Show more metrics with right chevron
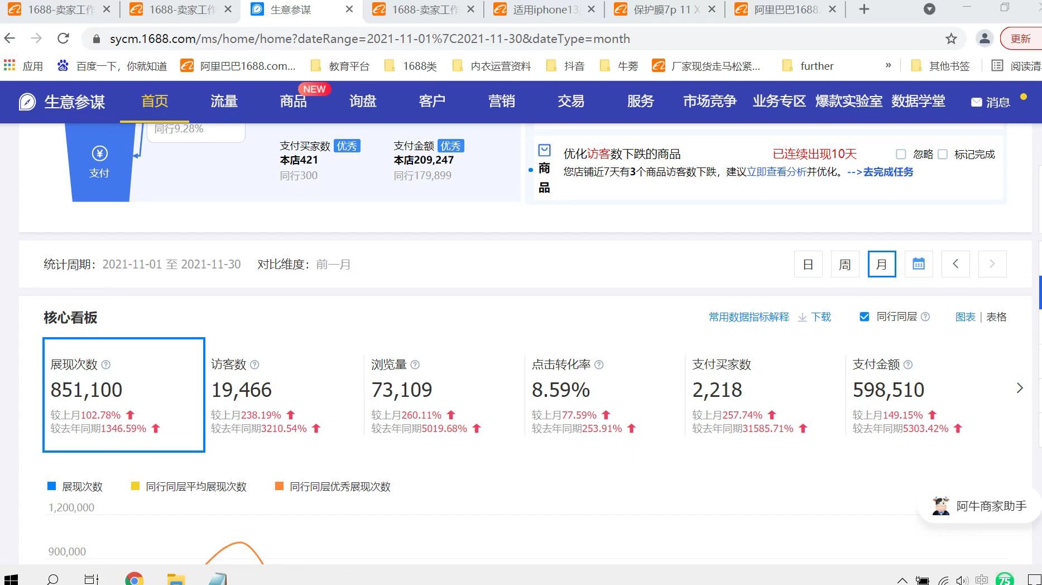 pyautogui.click(x=1020, y=388)
